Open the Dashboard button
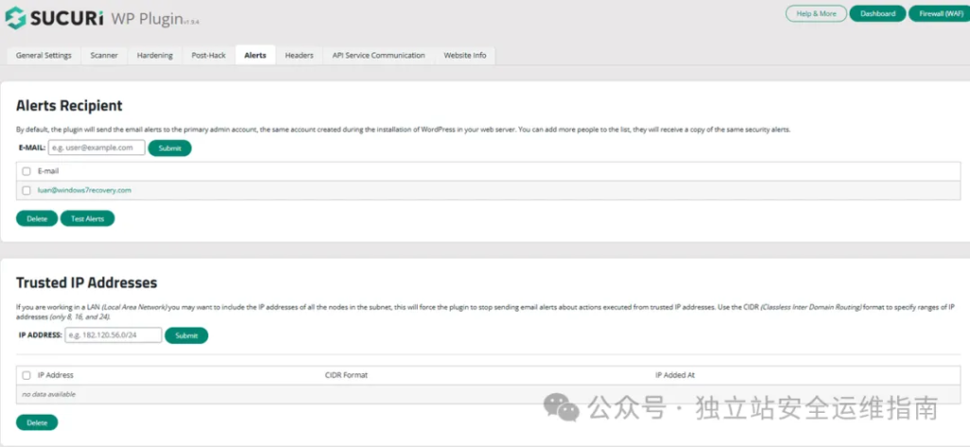Viewport: 970px width, 447px height. click(877, 13)
